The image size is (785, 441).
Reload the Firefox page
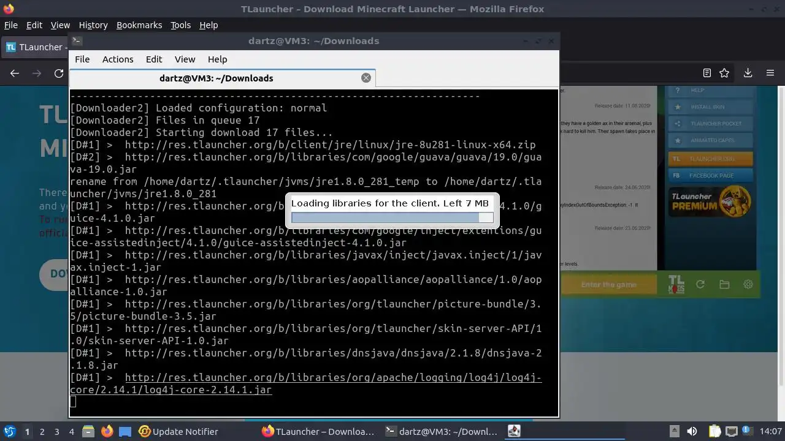59,73
